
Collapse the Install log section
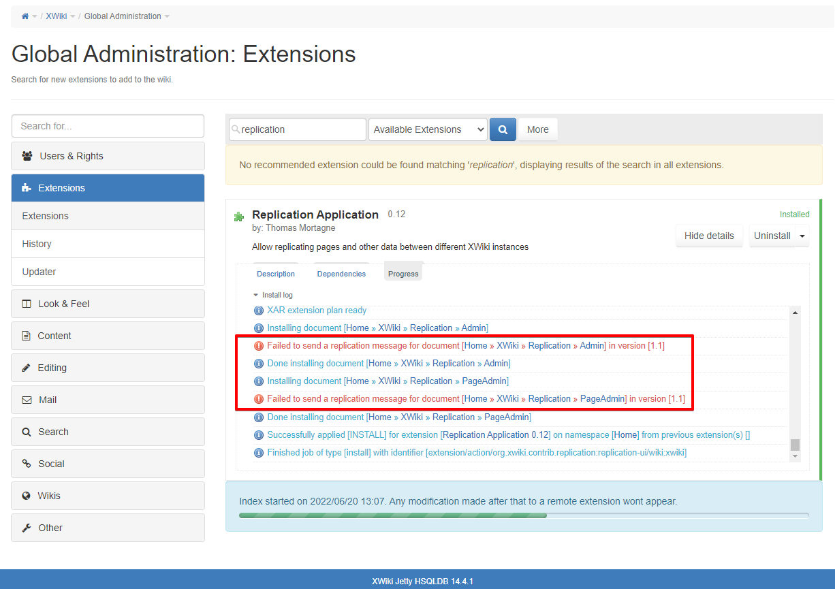click(x=273, y=296)
